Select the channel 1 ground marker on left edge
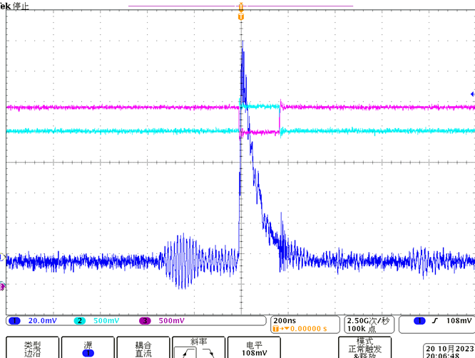Image resolution: width=475 pixels, height=358 pixels. point(2,258)
